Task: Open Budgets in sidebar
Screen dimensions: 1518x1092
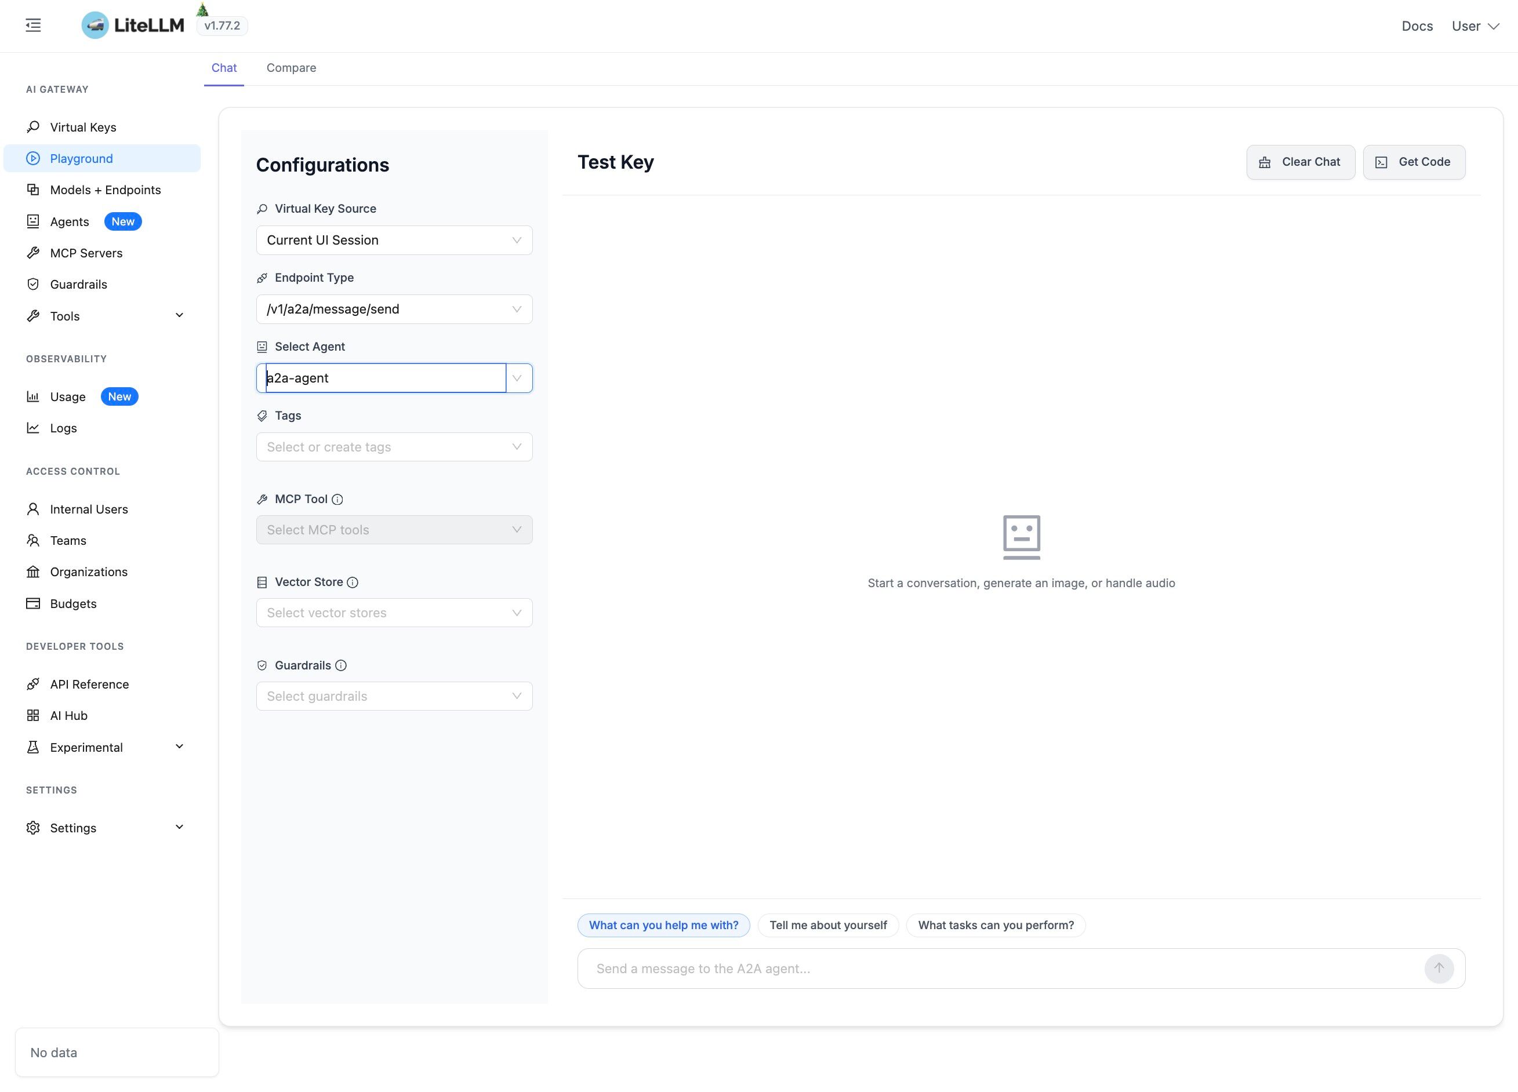Action: coord(73,603)
